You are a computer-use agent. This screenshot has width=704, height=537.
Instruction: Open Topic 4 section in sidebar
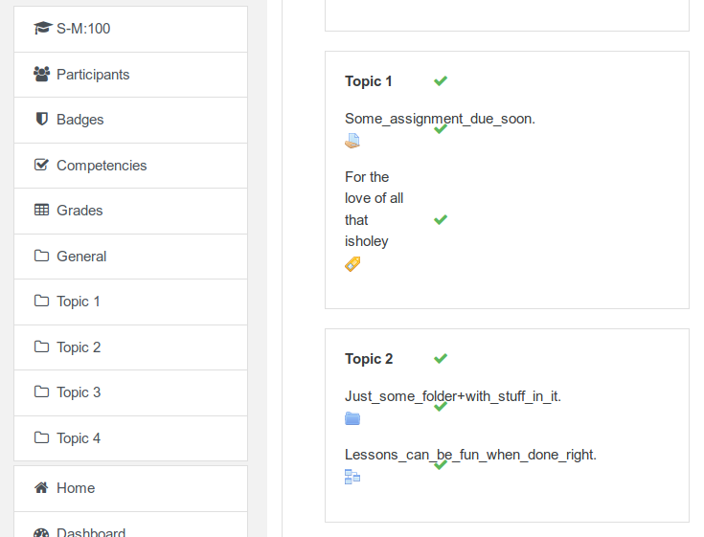130,438
